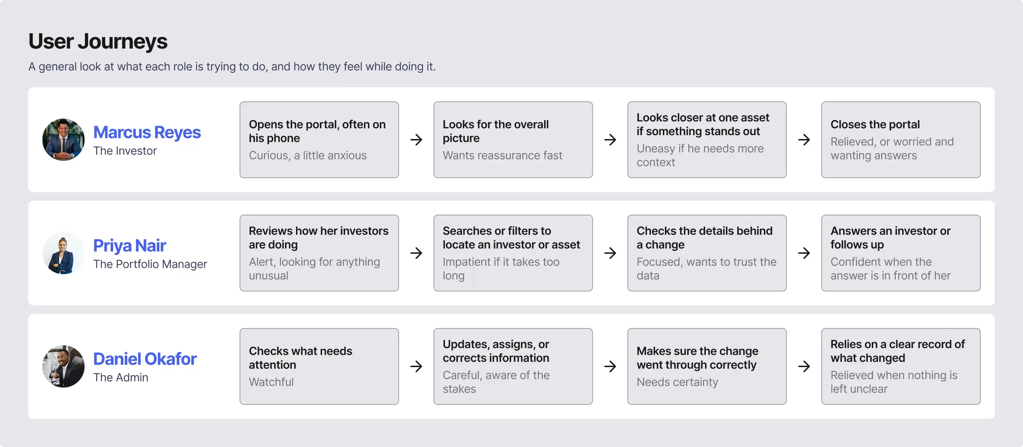Select Daniel Okafor's profile photo
The image size is (1023, 447).
point(63,366)
